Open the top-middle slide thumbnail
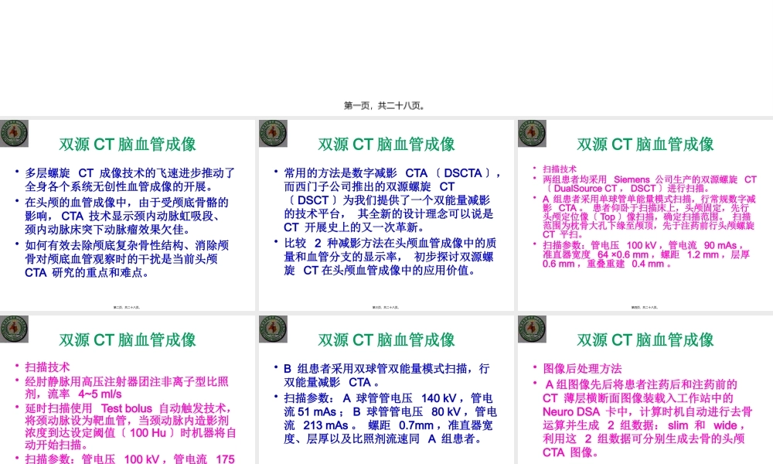This screenshot has width=773, height=464. tap(384, 213)
